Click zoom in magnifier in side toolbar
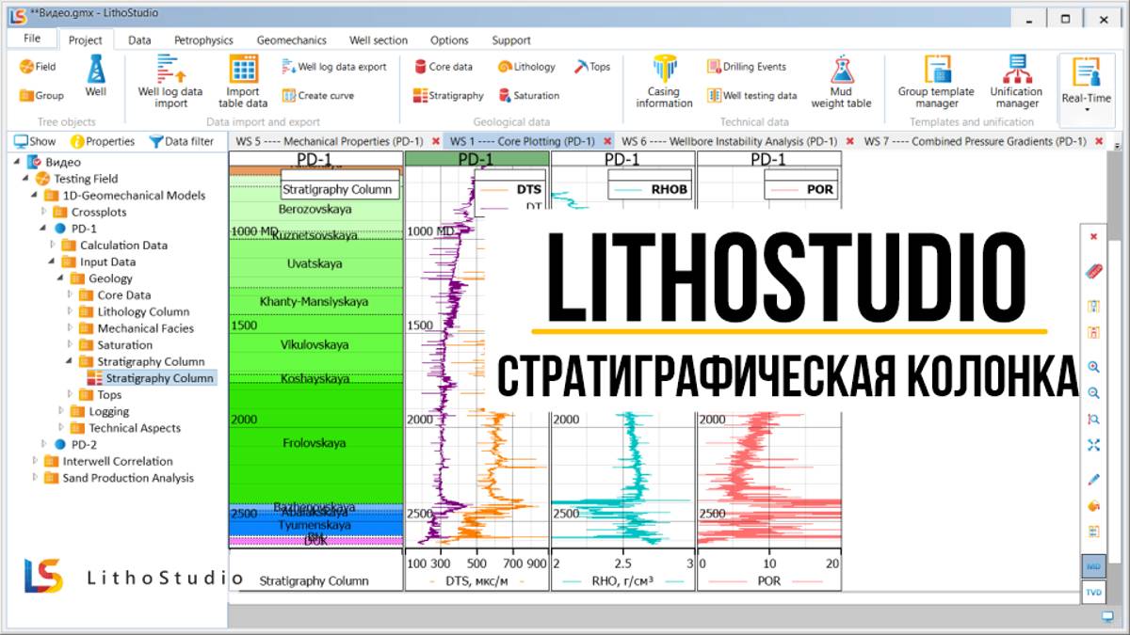The image size is (1130, 635). [1093, 367]
